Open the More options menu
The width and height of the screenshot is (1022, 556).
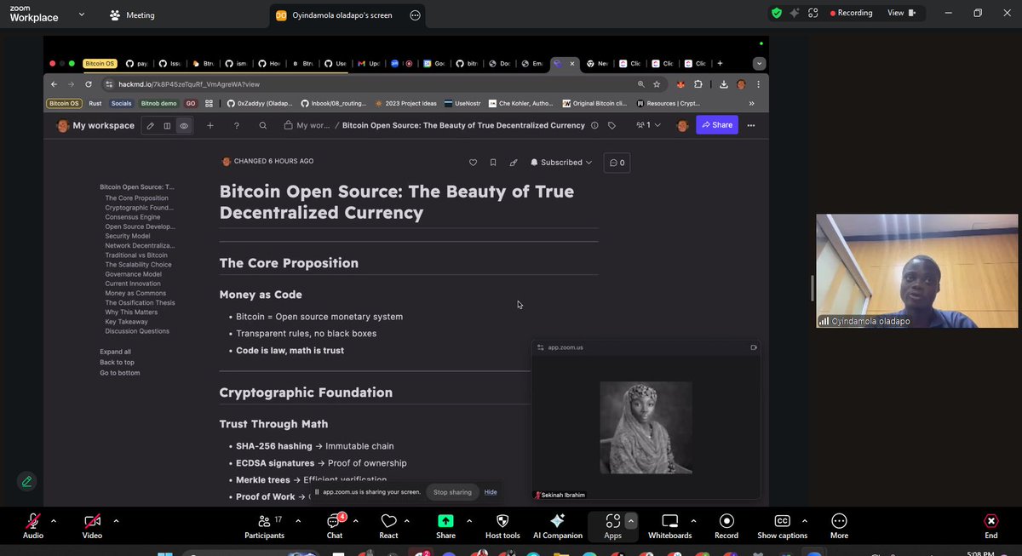tap(839, 524)
